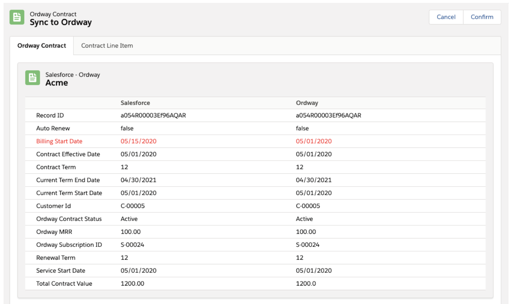Select the Current Term End Date label
The image size is (511, 304).
(68, 180)
